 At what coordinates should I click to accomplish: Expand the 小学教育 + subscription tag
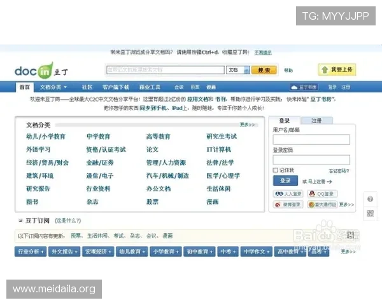point(166,252)
